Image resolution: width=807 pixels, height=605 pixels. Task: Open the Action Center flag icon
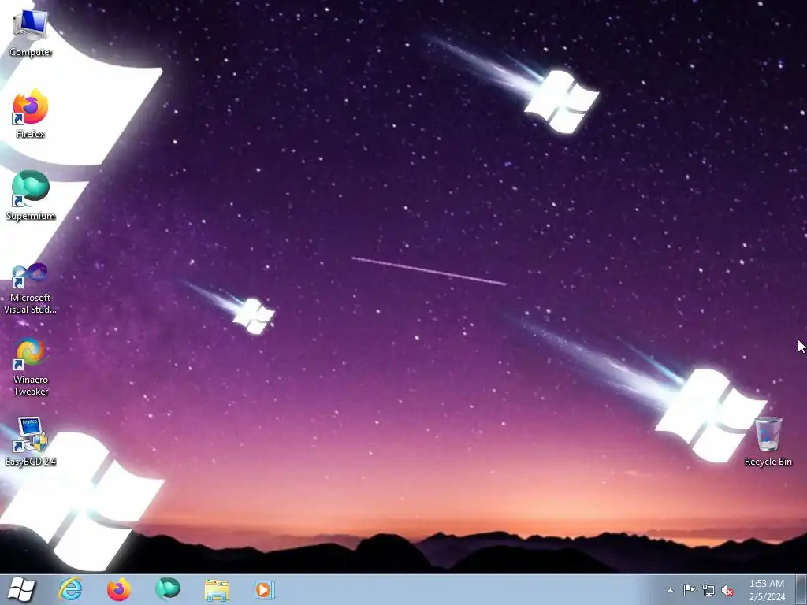pyautogui.click(x=689, y=590)
